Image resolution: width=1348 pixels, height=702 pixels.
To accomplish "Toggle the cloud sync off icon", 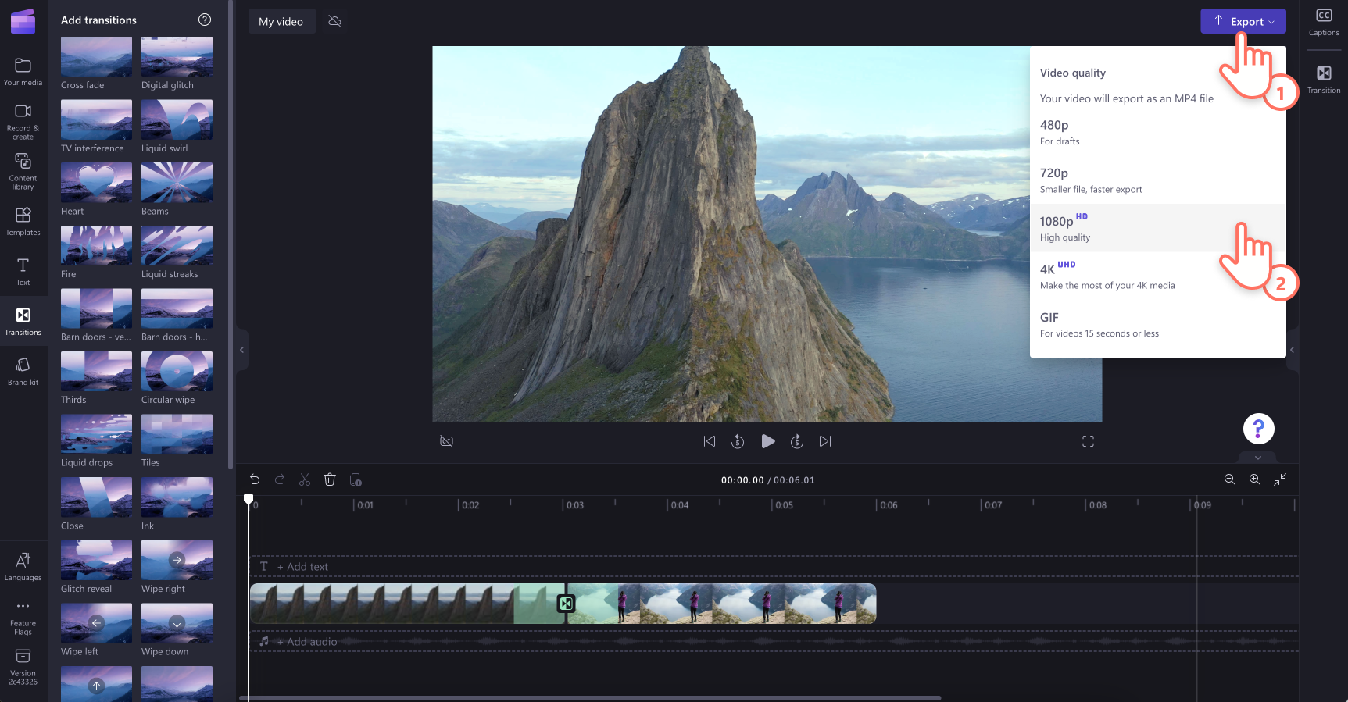I will (335, 21).
